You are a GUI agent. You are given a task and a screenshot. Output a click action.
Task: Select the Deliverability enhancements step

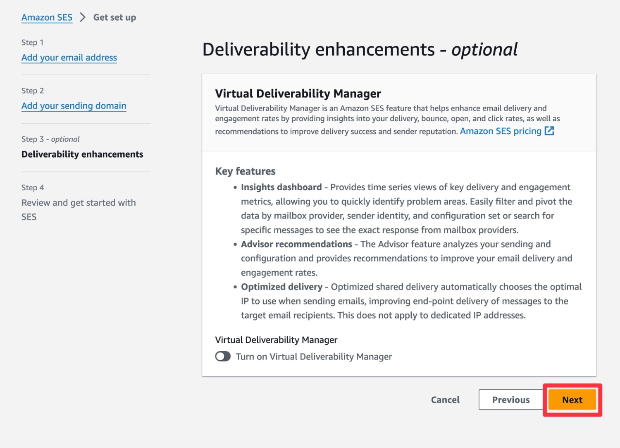click(x=82, y=154)
